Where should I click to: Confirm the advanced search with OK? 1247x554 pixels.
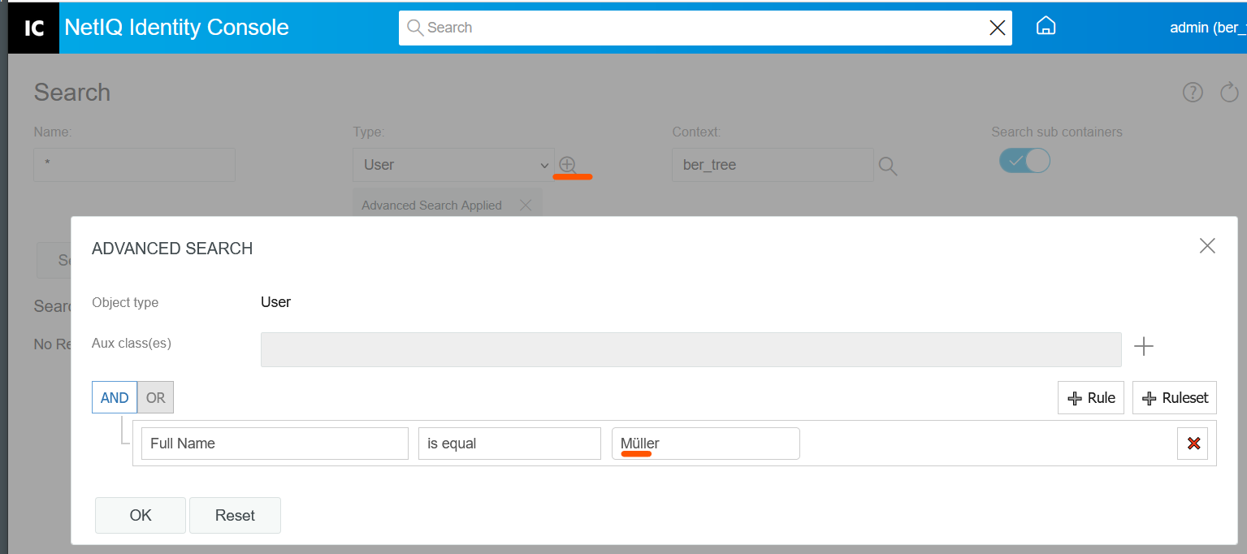pos(140,515)
